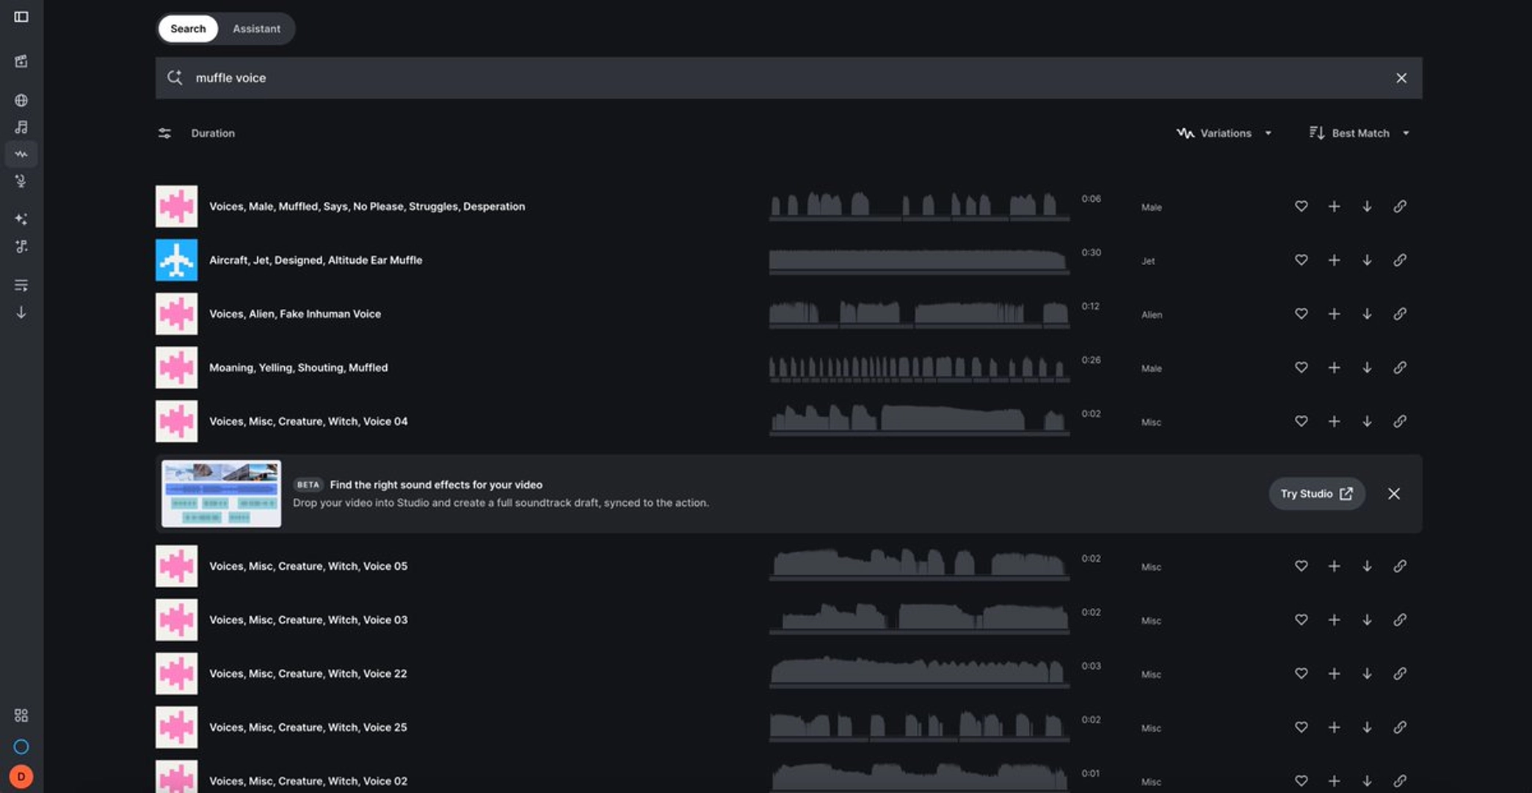Favorite Witch, Voice 04 track
The height and width of the screenshot is (793, 1532).
(1301, 421)
